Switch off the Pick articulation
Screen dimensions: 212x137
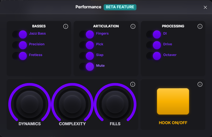[x=87, y=45]
